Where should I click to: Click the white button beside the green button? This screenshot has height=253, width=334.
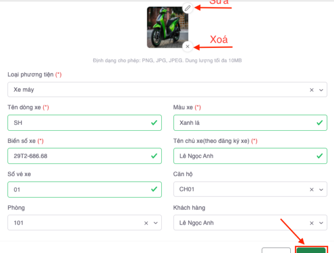coord(276,250)
